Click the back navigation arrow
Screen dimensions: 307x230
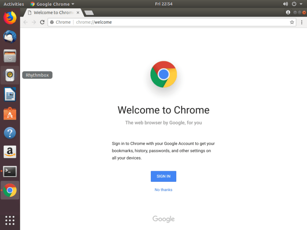point(25,22)
